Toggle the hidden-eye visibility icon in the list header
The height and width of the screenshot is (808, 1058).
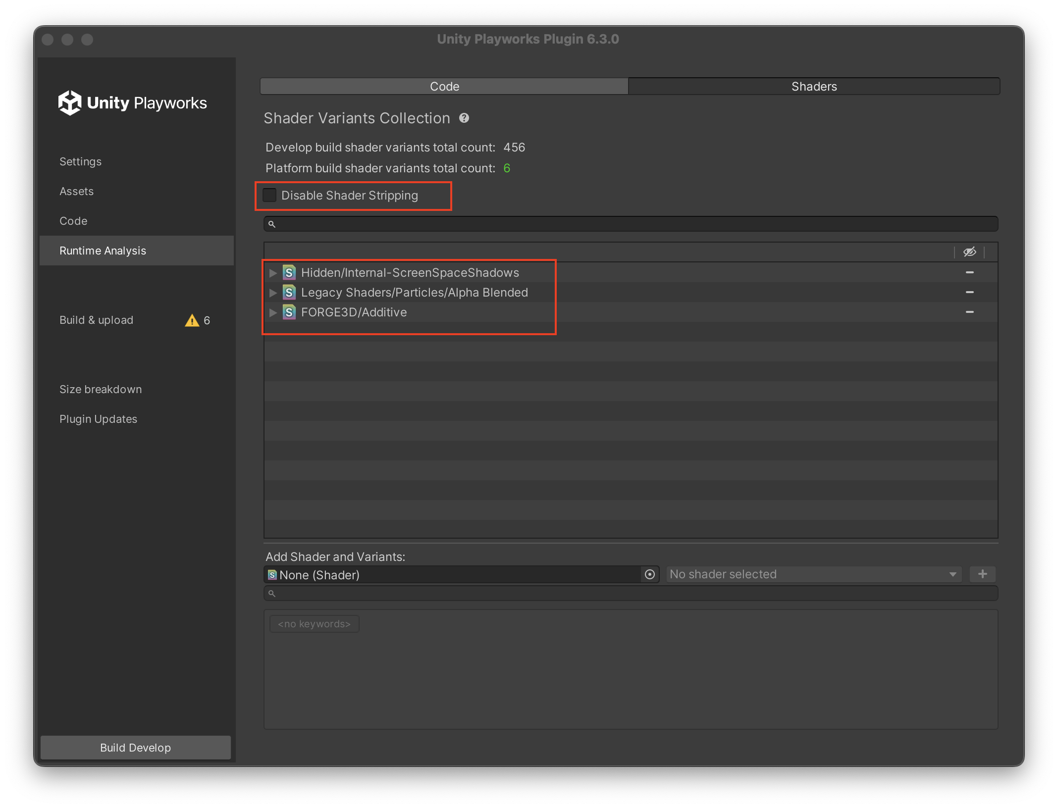click(x=969, y=252)
